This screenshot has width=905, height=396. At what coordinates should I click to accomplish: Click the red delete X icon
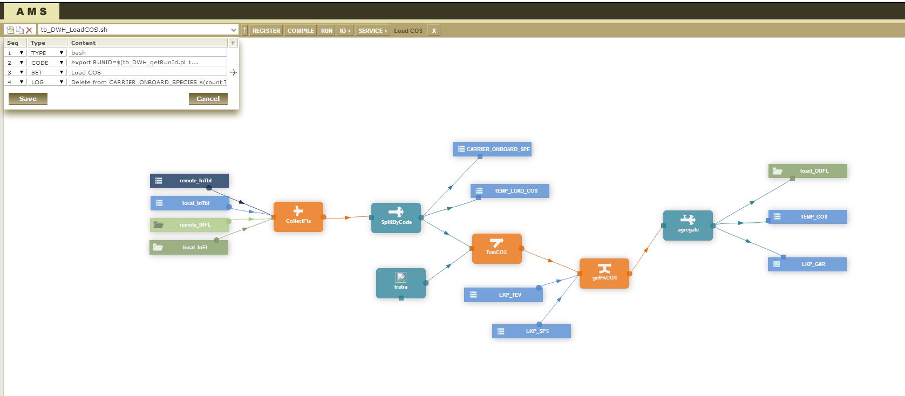pyautogui.click(x=29, y=30)
